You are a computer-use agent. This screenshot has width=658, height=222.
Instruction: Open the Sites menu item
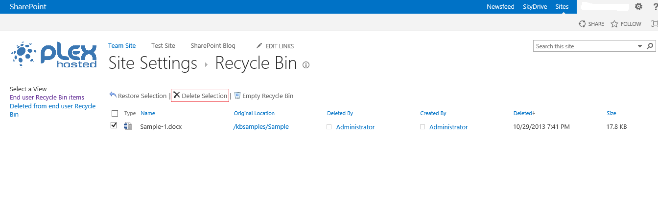[x=562, y=7]
